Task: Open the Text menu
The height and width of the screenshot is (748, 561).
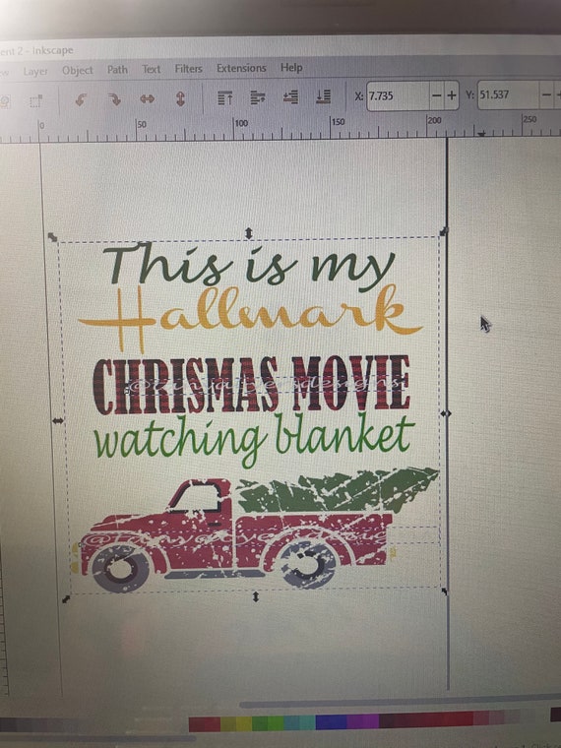Action: tap(152, 69)
